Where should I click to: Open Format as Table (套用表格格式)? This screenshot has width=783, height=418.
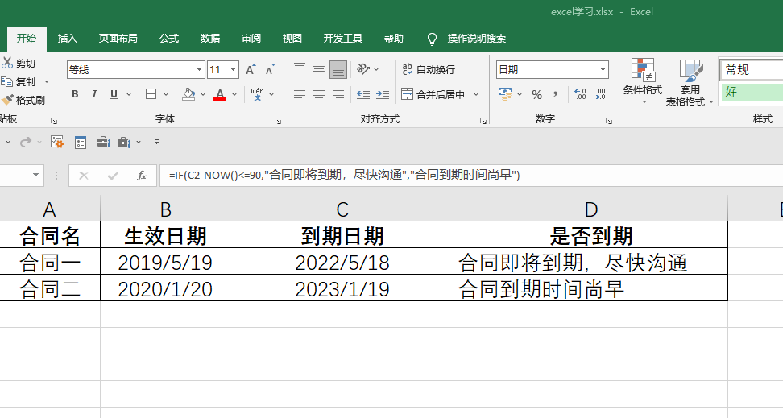tap(690, 83)
